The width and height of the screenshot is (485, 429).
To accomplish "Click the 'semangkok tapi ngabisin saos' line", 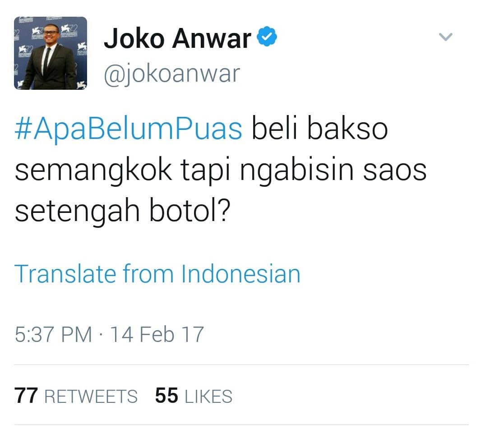I will tap(221, 170).
